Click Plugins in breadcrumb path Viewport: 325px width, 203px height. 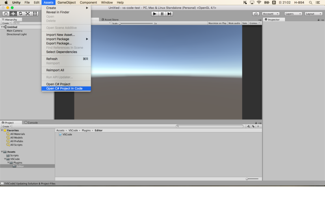tap(86, 130)
